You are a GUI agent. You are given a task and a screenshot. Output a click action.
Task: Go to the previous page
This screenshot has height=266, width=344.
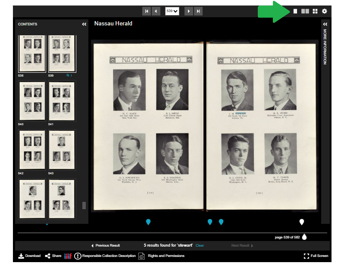[x=156, y=11]
